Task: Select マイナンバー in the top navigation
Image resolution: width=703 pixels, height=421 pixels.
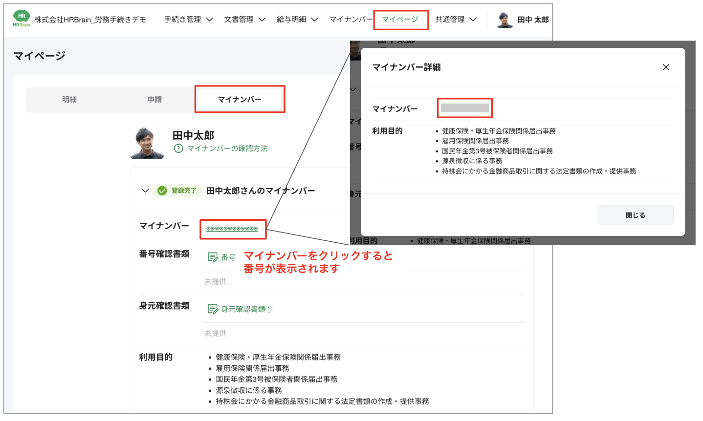Action: [x=352, y=20]
